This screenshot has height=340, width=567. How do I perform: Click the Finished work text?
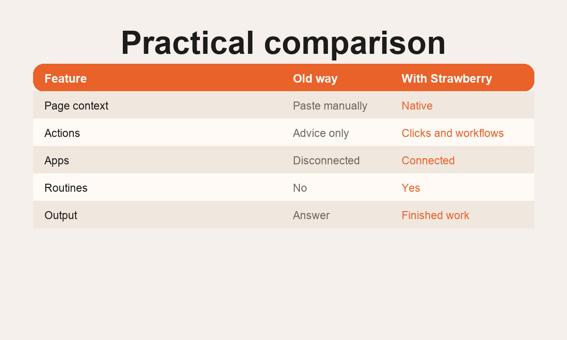435,215
